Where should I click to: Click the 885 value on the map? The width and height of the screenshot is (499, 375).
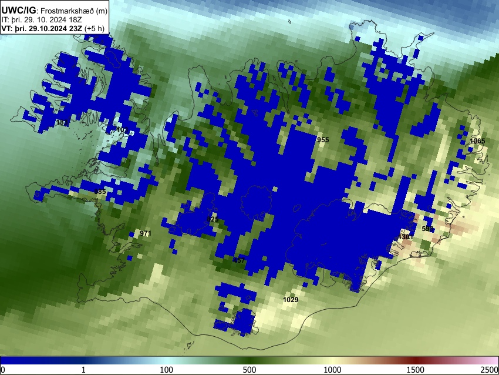tap(100, 192)
